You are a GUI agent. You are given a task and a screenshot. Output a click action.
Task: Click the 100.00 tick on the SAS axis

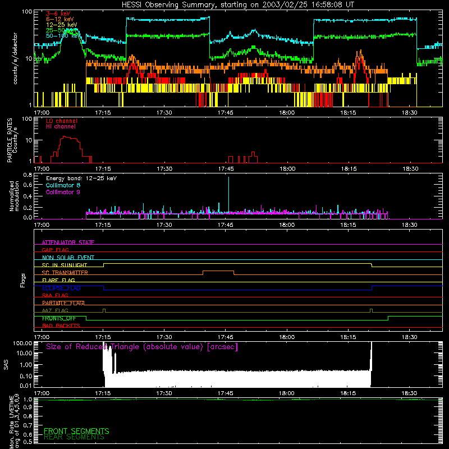click(22, 343)
